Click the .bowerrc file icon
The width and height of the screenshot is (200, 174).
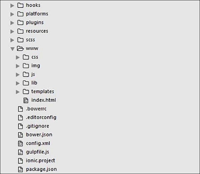pos(20,109)
